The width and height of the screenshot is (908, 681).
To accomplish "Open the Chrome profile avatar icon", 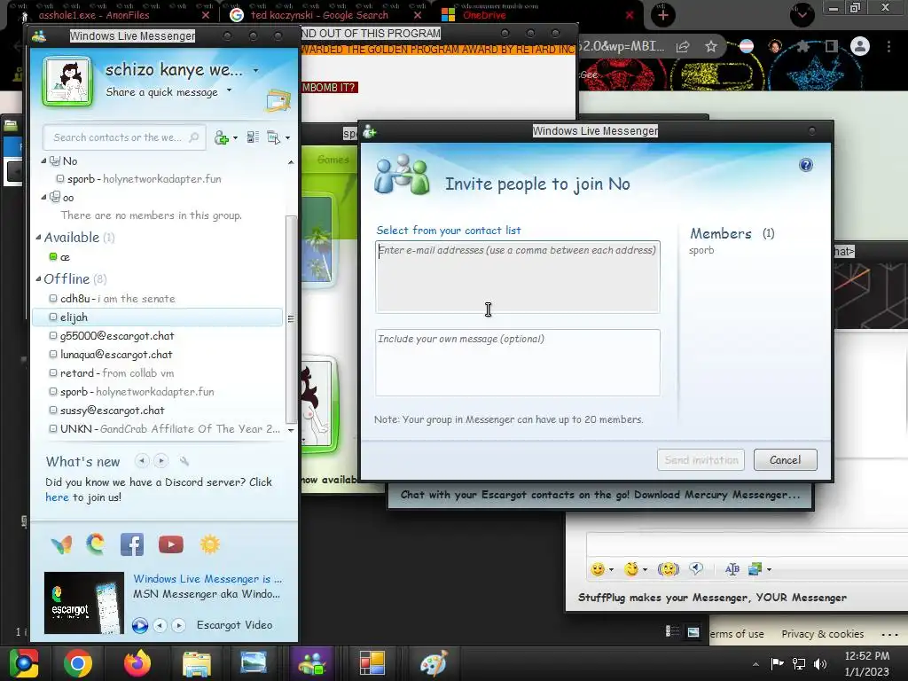I will (860, 46).
